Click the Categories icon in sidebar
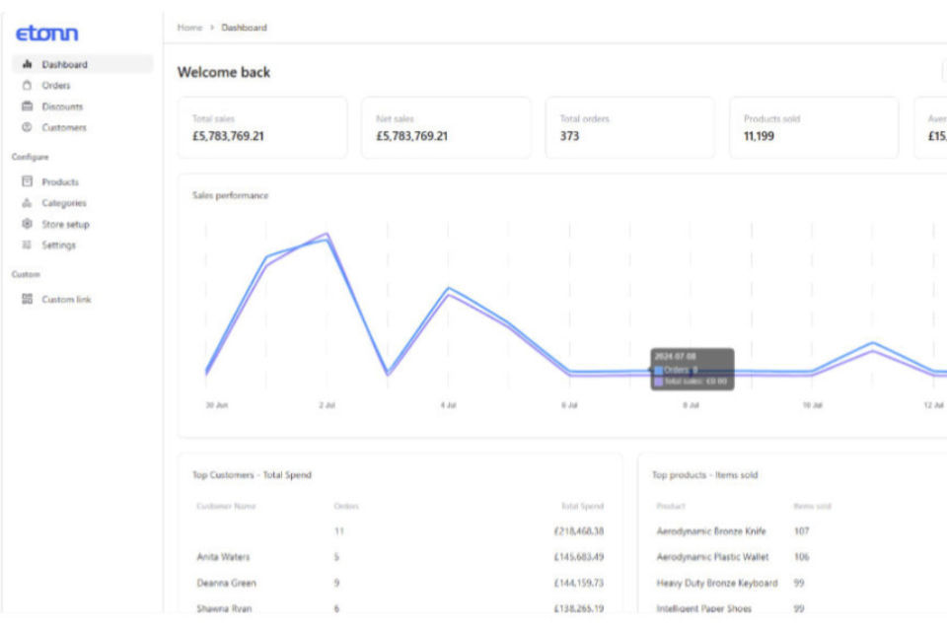The height and width of the screenshot is (630, 947). coord(28,203)
